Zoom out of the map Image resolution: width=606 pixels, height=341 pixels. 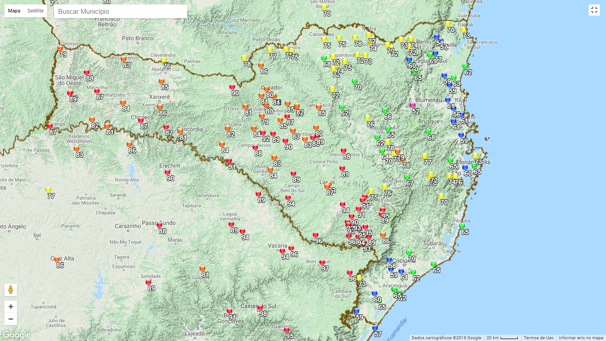[11, 319]
